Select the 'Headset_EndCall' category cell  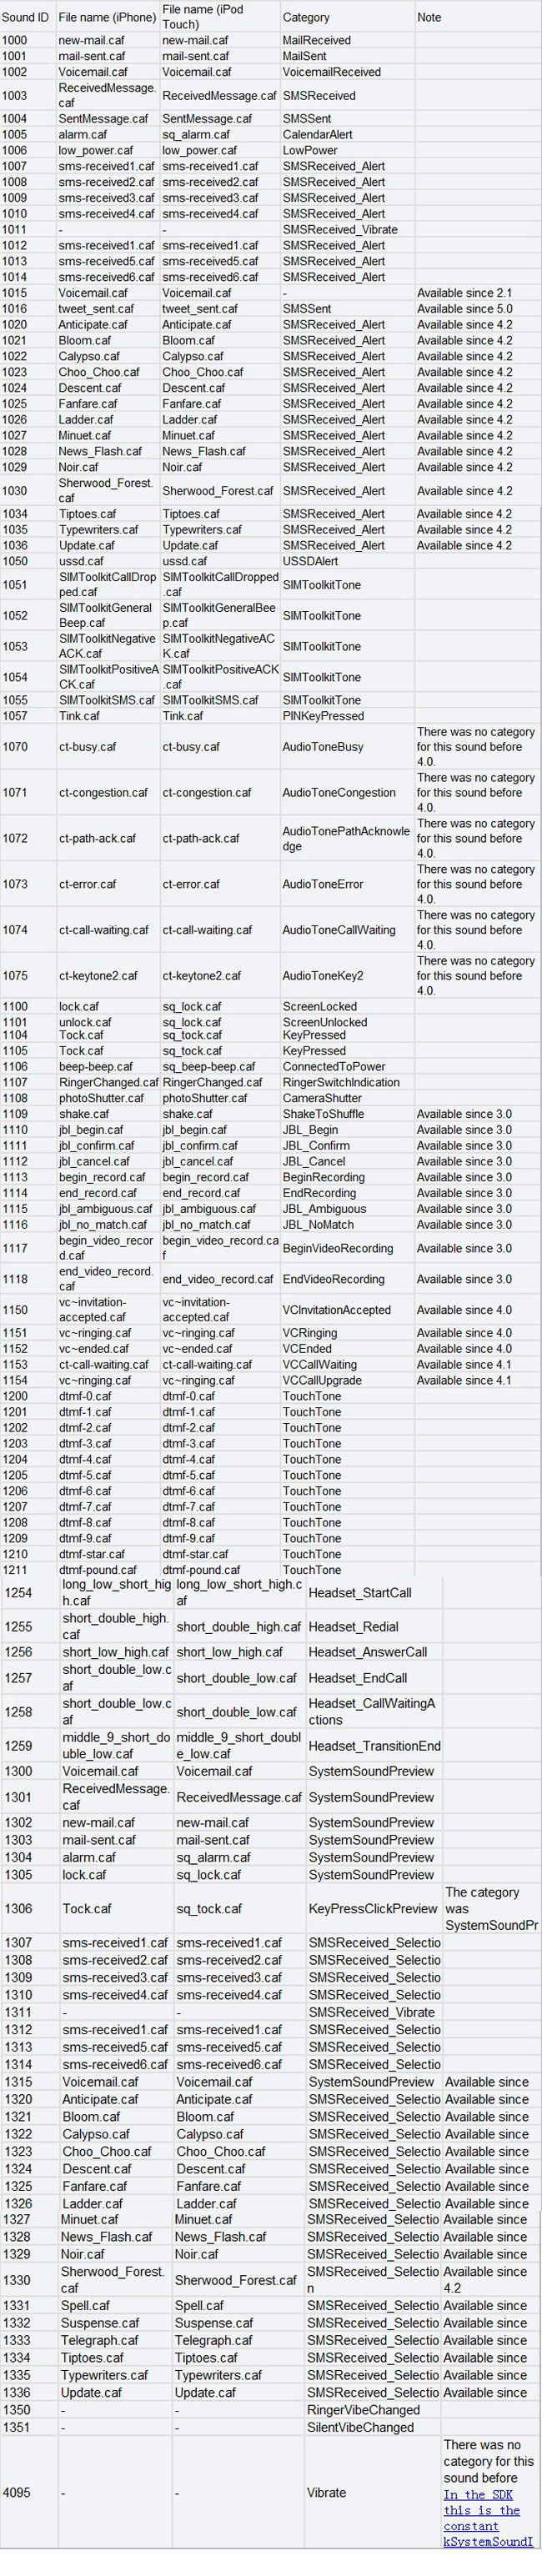click(x=357, y=1678)
